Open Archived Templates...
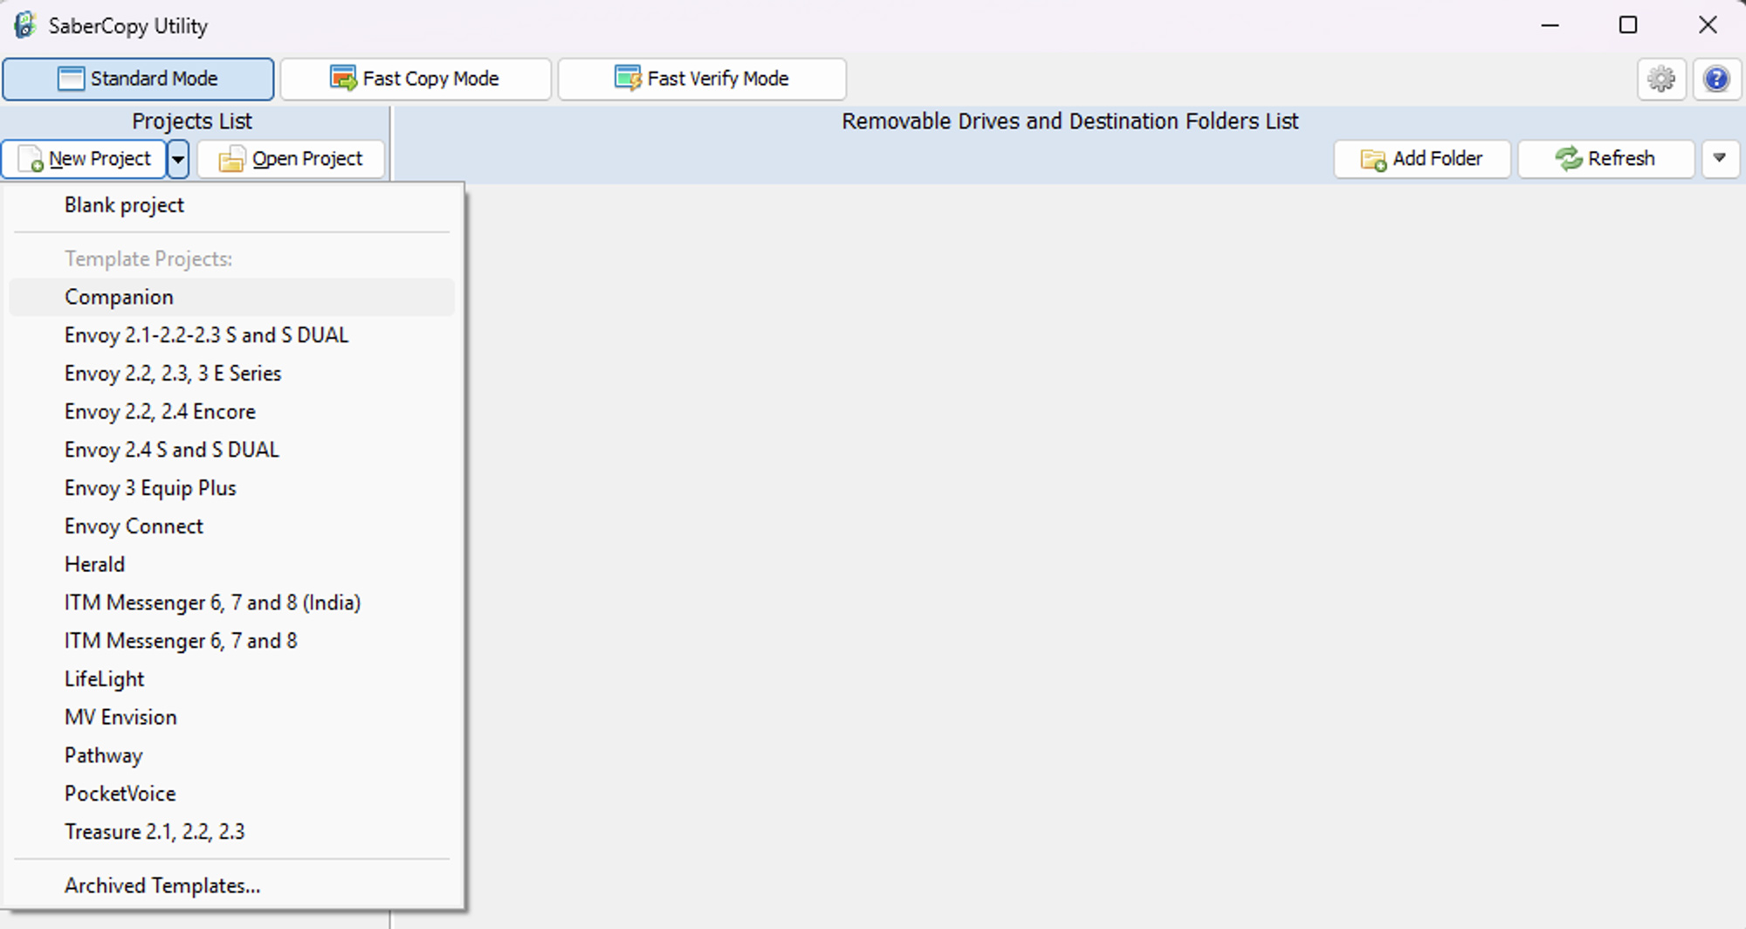 click(231, 885)
